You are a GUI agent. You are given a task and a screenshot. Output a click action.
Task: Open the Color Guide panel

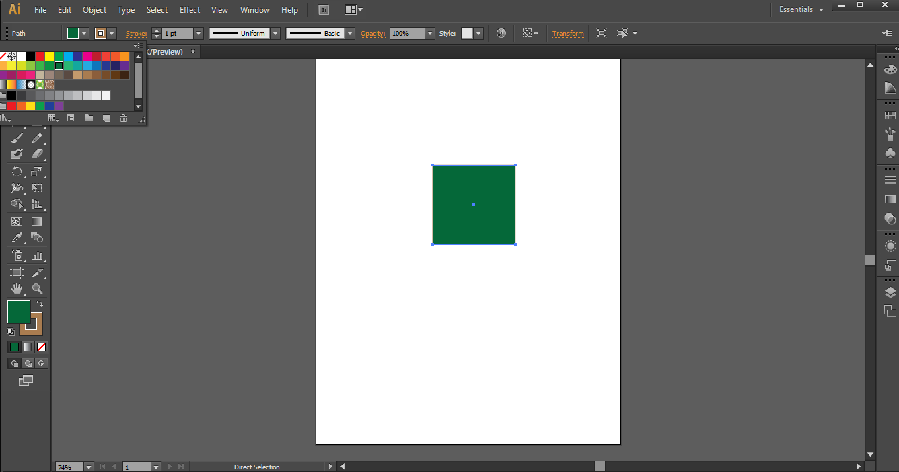[x=890, y=86]
